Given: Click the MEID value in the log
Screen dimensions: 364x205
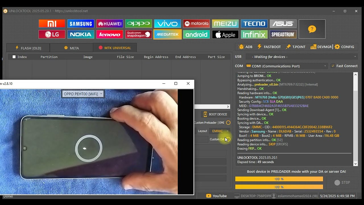Looking at the screenshot, I should click(x=279, y=106).
